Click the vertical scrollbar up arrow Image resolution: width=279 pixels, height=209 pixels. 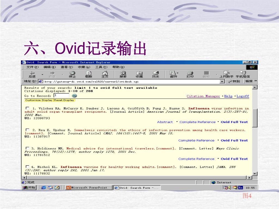coord(255,87)
